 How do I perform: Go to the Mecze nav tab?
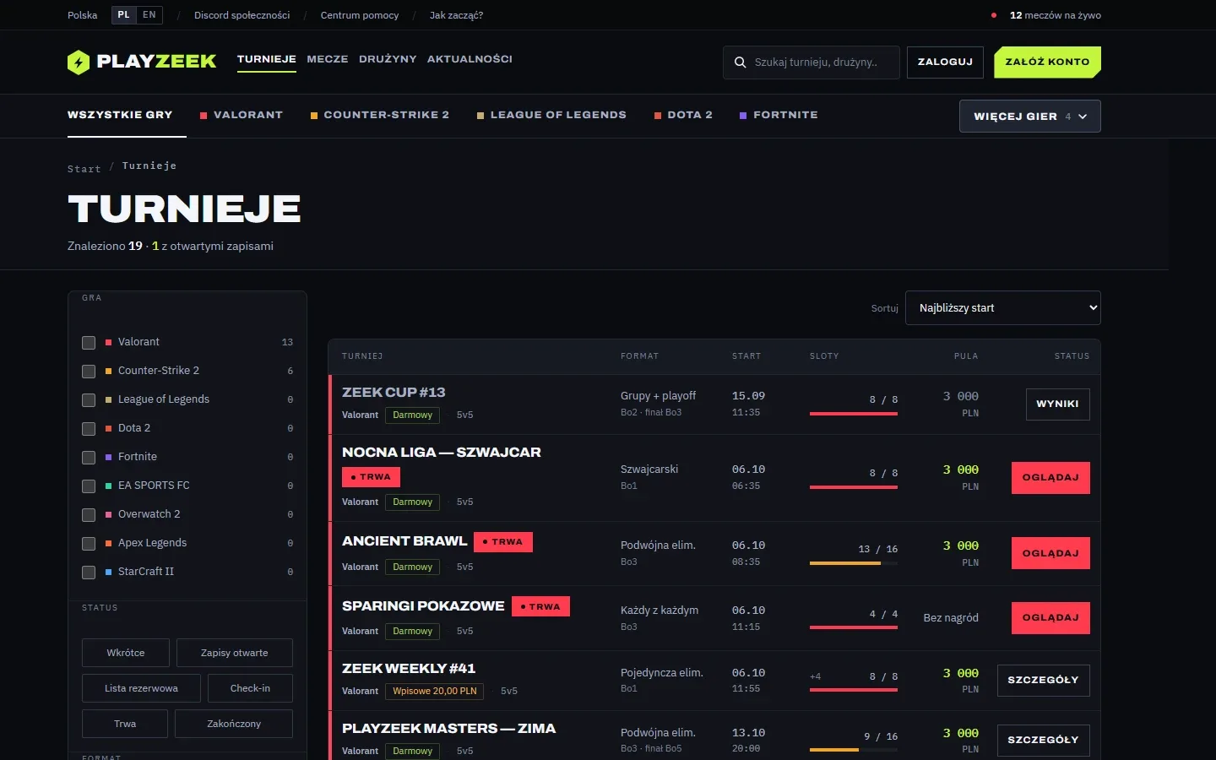coord(328,59)
